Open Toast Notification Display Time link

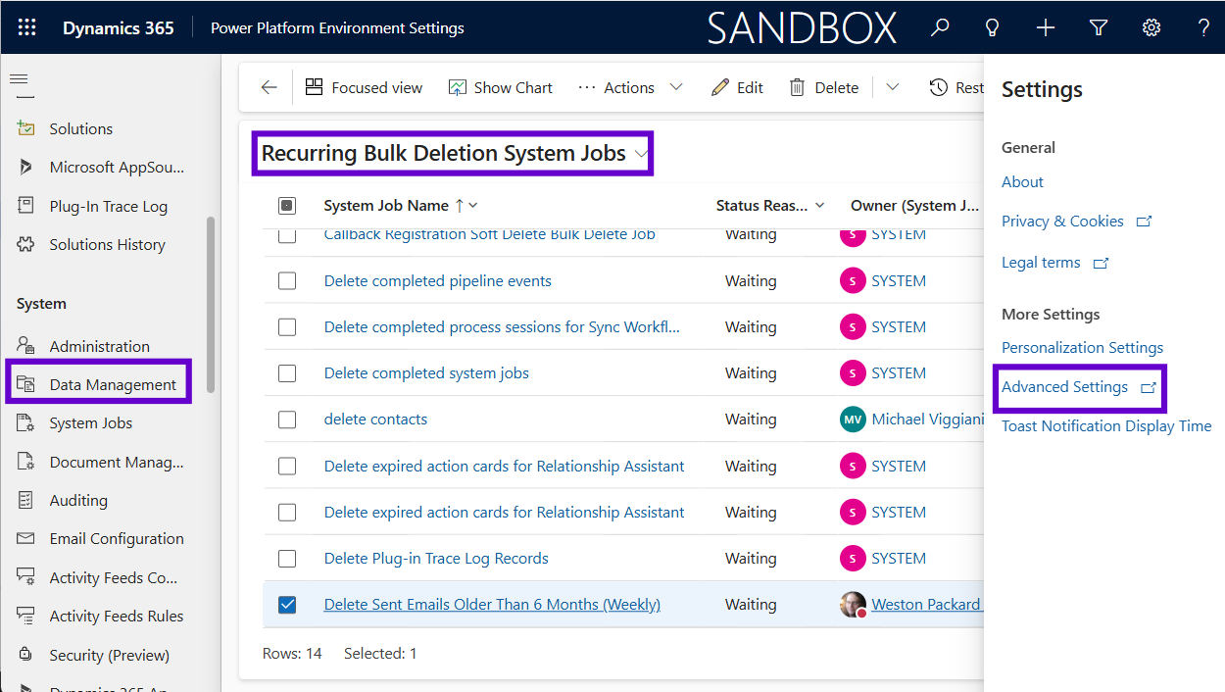point(1106,425)
